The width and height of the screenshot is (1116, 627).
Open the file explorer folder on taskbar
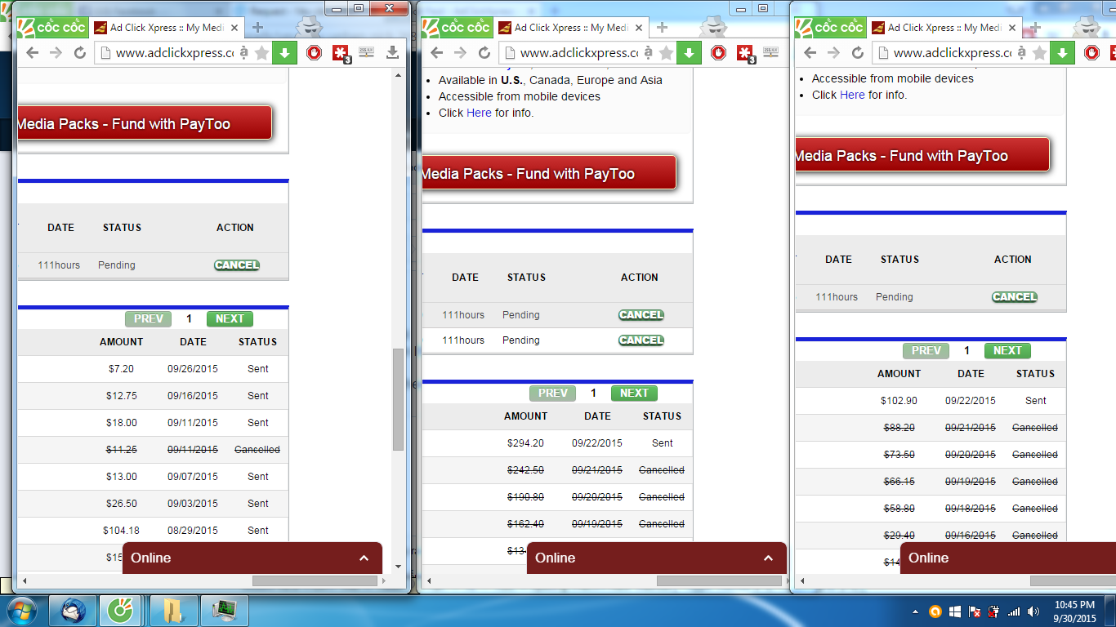tap(173, 610)
